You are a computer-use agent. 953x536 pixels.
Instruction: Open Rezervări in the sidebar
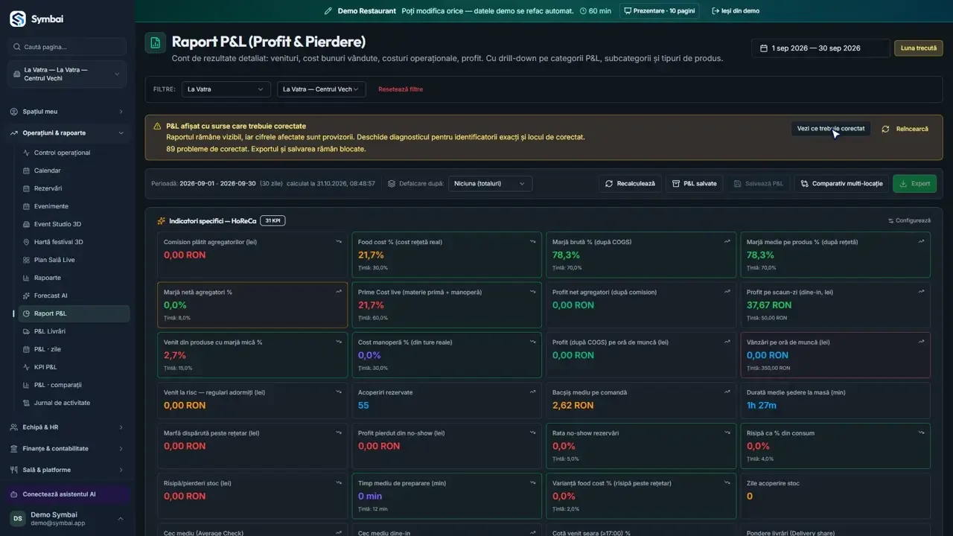click(73, 188)
